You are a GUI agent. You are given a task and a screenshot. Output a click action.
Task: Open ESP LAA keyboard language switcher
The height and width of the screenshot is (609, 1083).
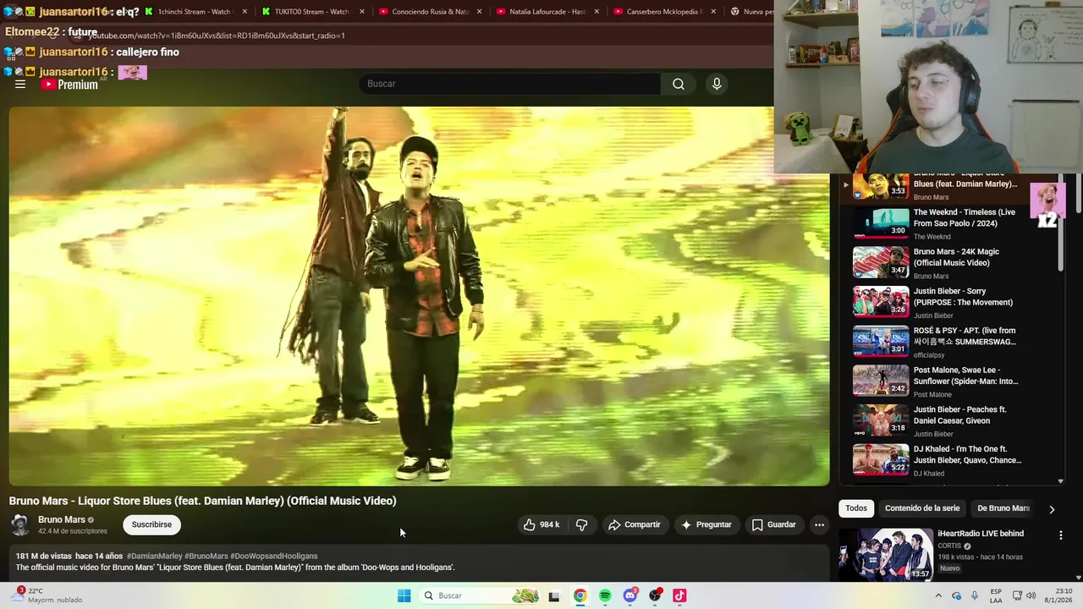pos(996,595)
